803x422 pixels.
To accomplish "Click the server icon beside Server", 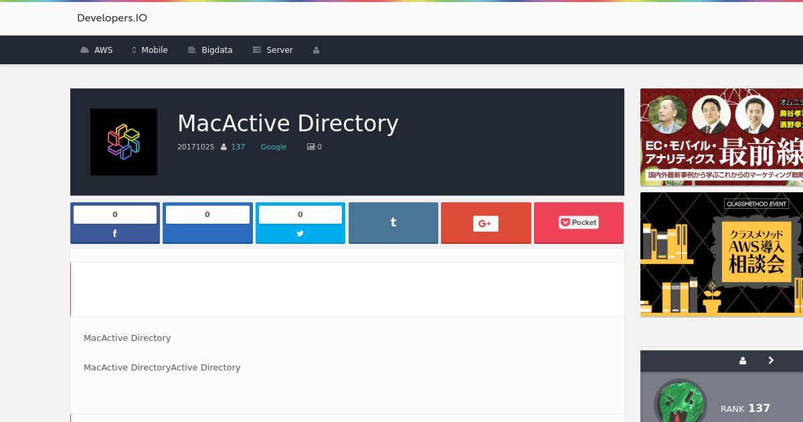I will [256, 50].
